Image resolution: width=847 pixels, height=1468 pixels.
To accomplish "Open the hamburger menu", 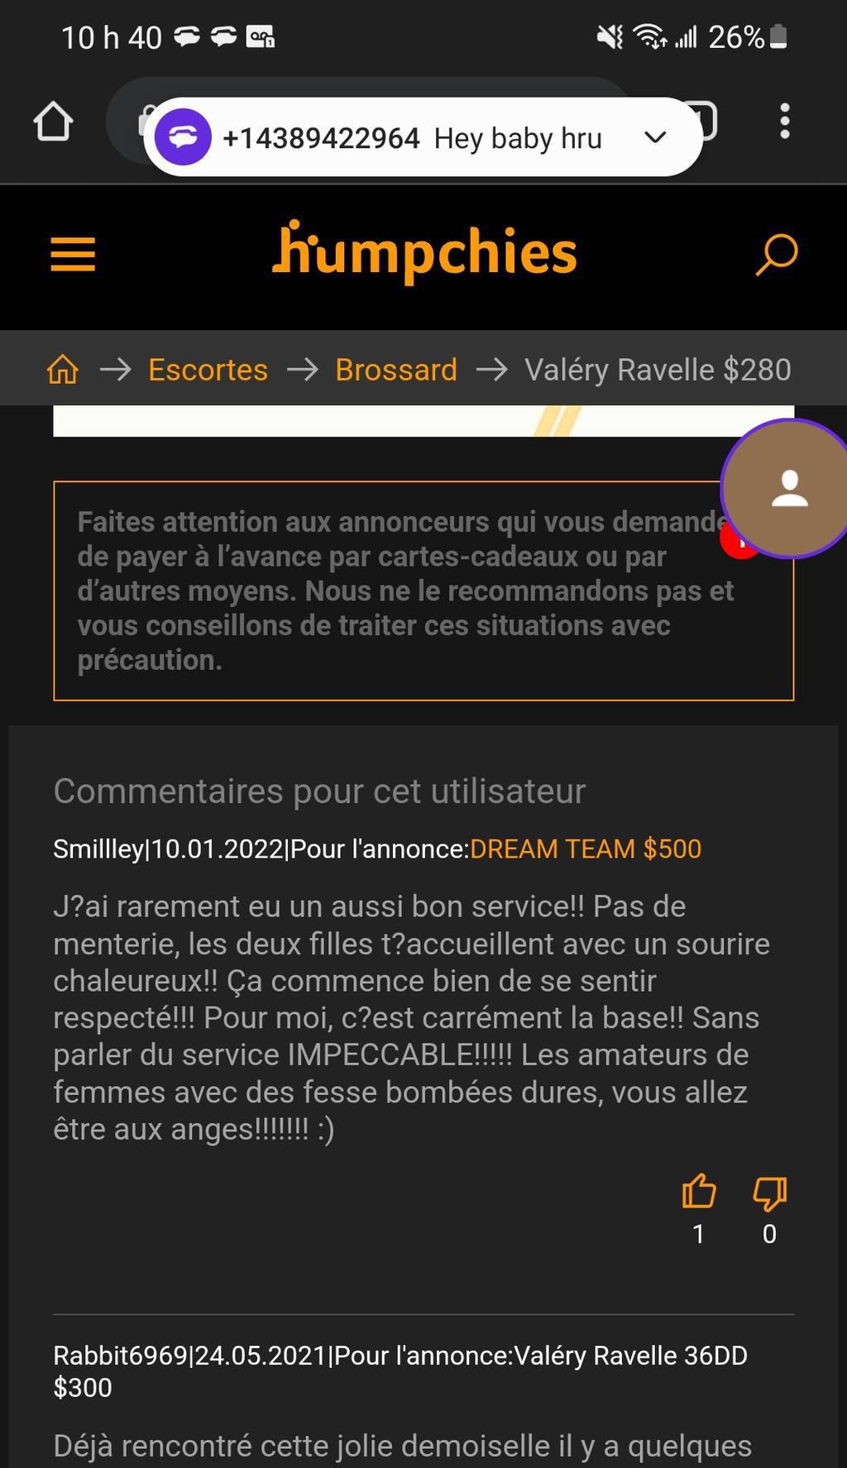I will point(73,254).
